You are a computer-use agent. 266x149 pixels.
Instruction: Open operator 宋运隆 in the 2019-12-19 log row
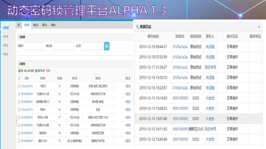tap(210, 47)
